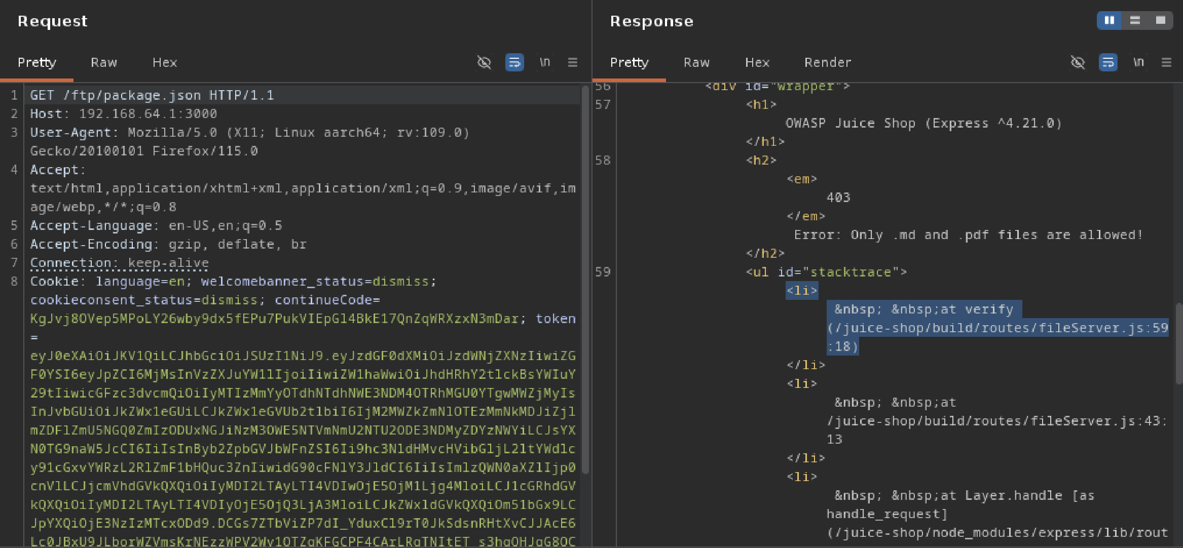1183x548 pixels.
Task: Open the Response Render tab
Action: tap(828, 62)
